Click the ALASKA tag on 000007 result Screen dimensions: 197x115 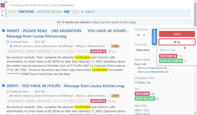click(30, 51)
